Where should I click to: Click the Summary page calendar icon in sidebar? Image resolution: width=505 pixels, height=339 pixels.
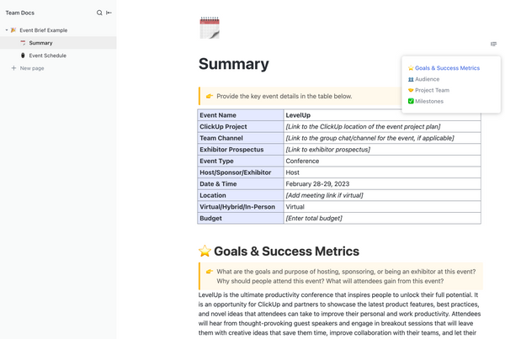(23, 43)
